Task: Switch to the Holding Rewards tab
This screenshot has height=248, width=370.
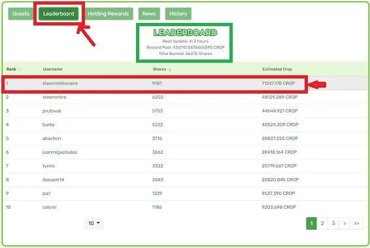Action: pyautogui.click(x=108, y=14)
